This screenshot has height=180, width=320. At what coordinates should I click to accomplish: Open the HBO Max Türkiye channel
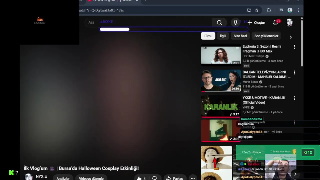[x=253, y=56]
